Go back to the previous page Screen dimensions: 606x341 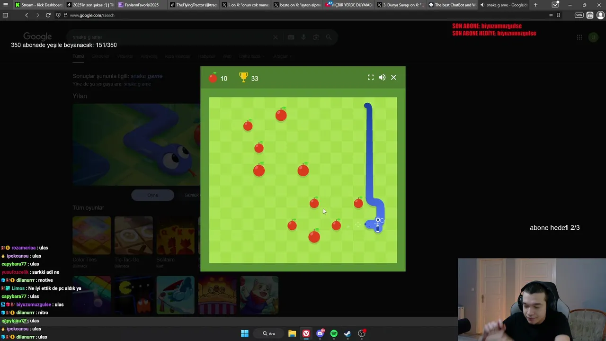[27, 15]
